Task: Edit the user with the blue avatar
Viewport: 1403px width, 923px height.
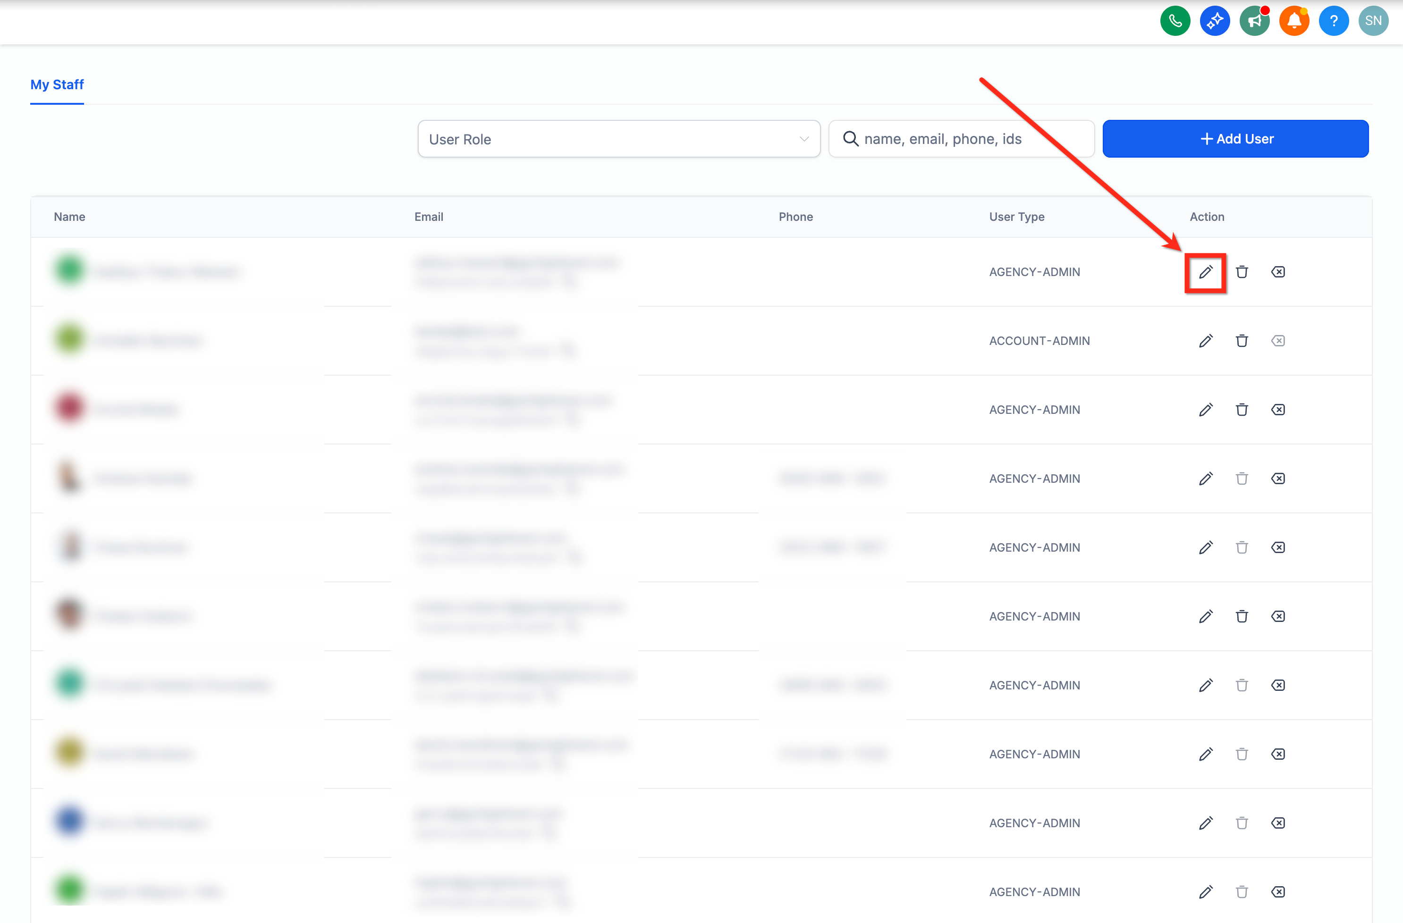Action: (1206, 824)
